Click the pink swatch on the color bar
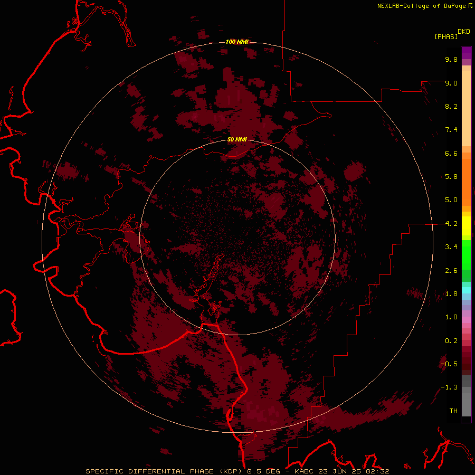 tap(466, 320)
